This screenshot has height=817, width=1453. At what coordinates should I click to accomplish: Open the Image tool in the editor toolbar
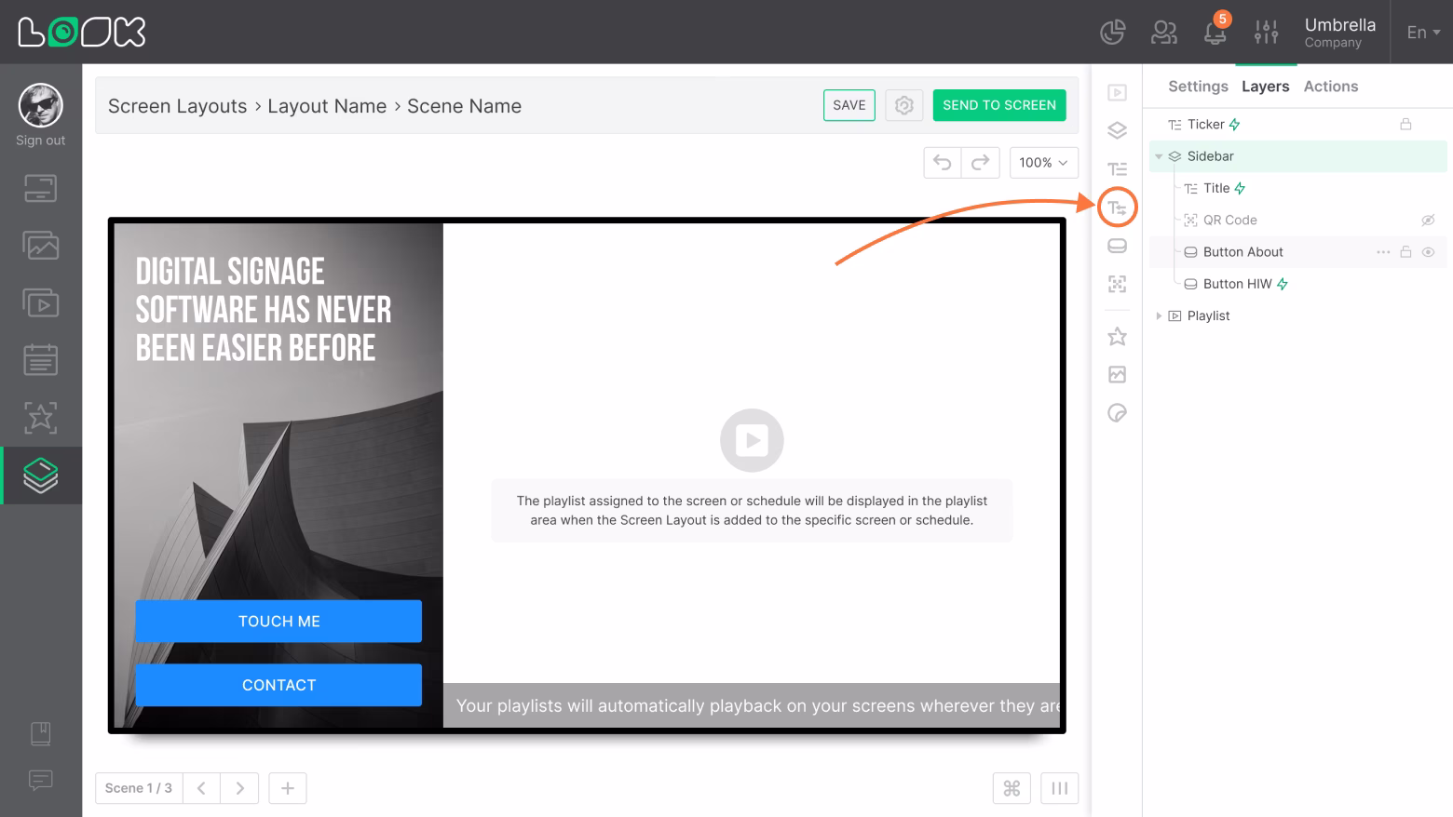(1117, 374)
